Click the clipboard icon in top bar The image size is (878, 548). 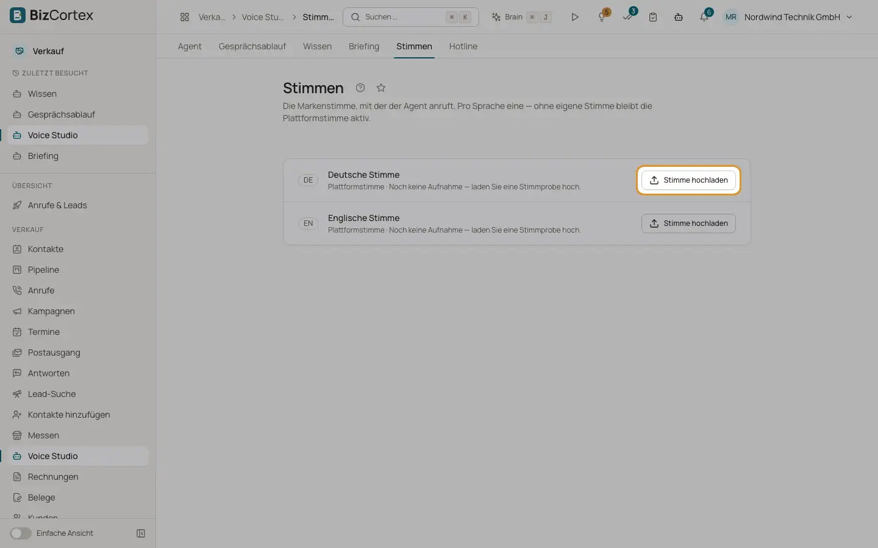click(653, 17)
